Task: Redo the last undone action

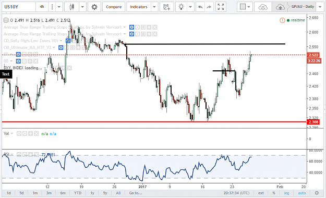Action: click(209, 7)
